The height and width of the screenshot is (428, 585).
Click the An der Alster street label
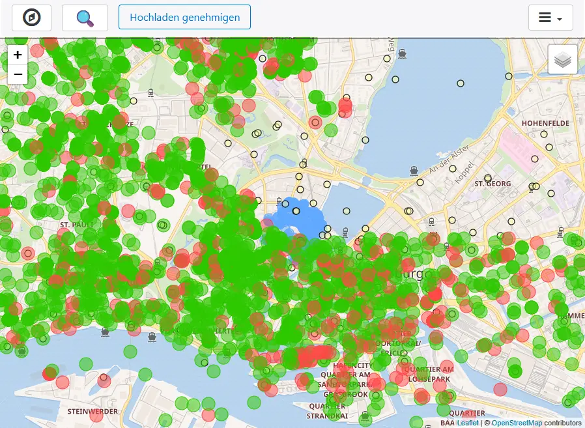[x=448, y=160]
